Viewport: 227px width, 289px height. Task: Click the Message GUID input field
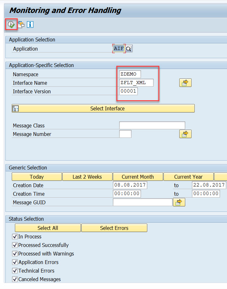(x=143, y=202)
